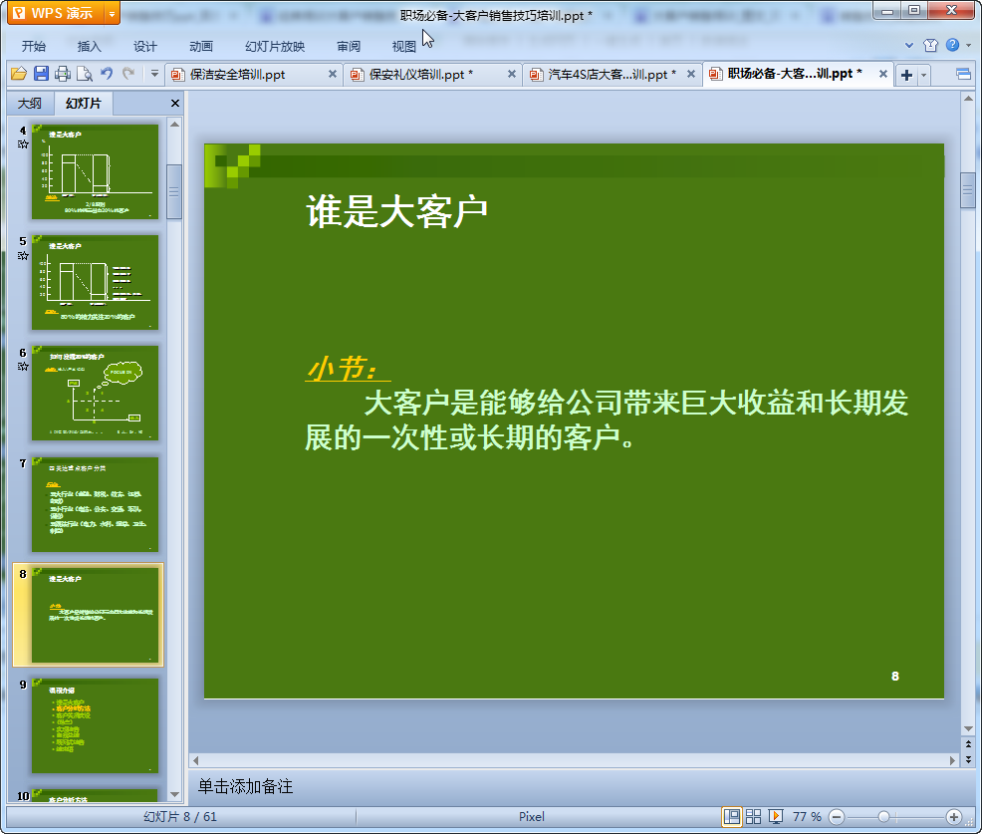This screenshot has height=834, width=982.
Task: Switch to normal view in status bar
Action: [731, 816]
